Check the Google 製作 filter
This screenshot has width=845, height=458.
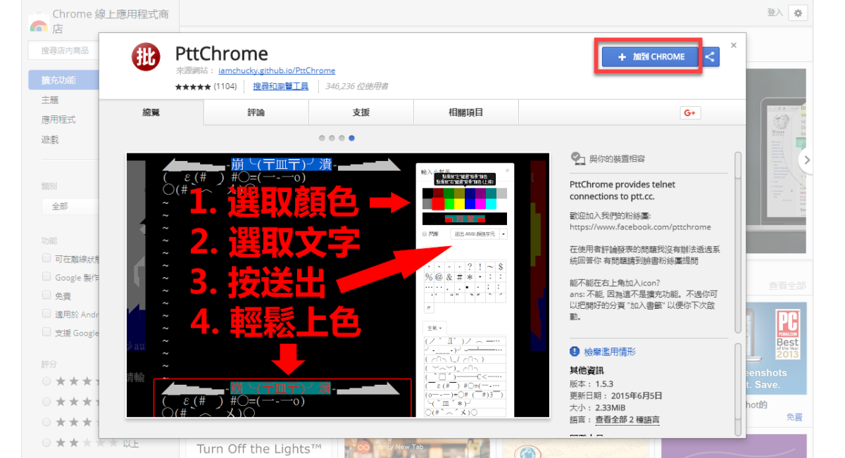tap(46, 276)
